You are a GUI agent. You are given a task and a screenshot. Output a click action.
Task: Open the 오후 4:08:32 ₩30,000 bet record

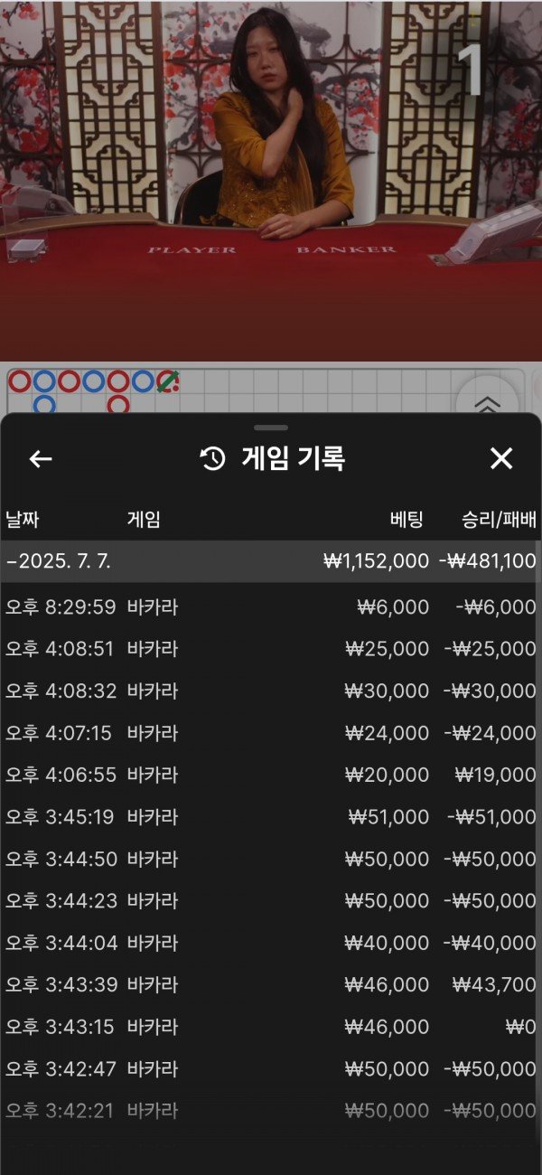pyautogui.click(x=271, y=691)
